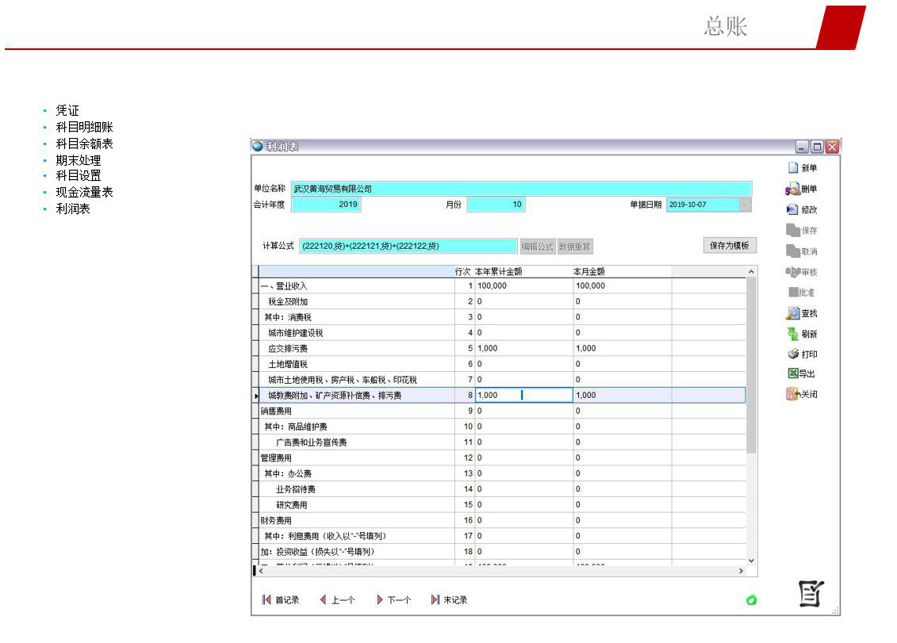Click the 删单 delete document icon

792,189
